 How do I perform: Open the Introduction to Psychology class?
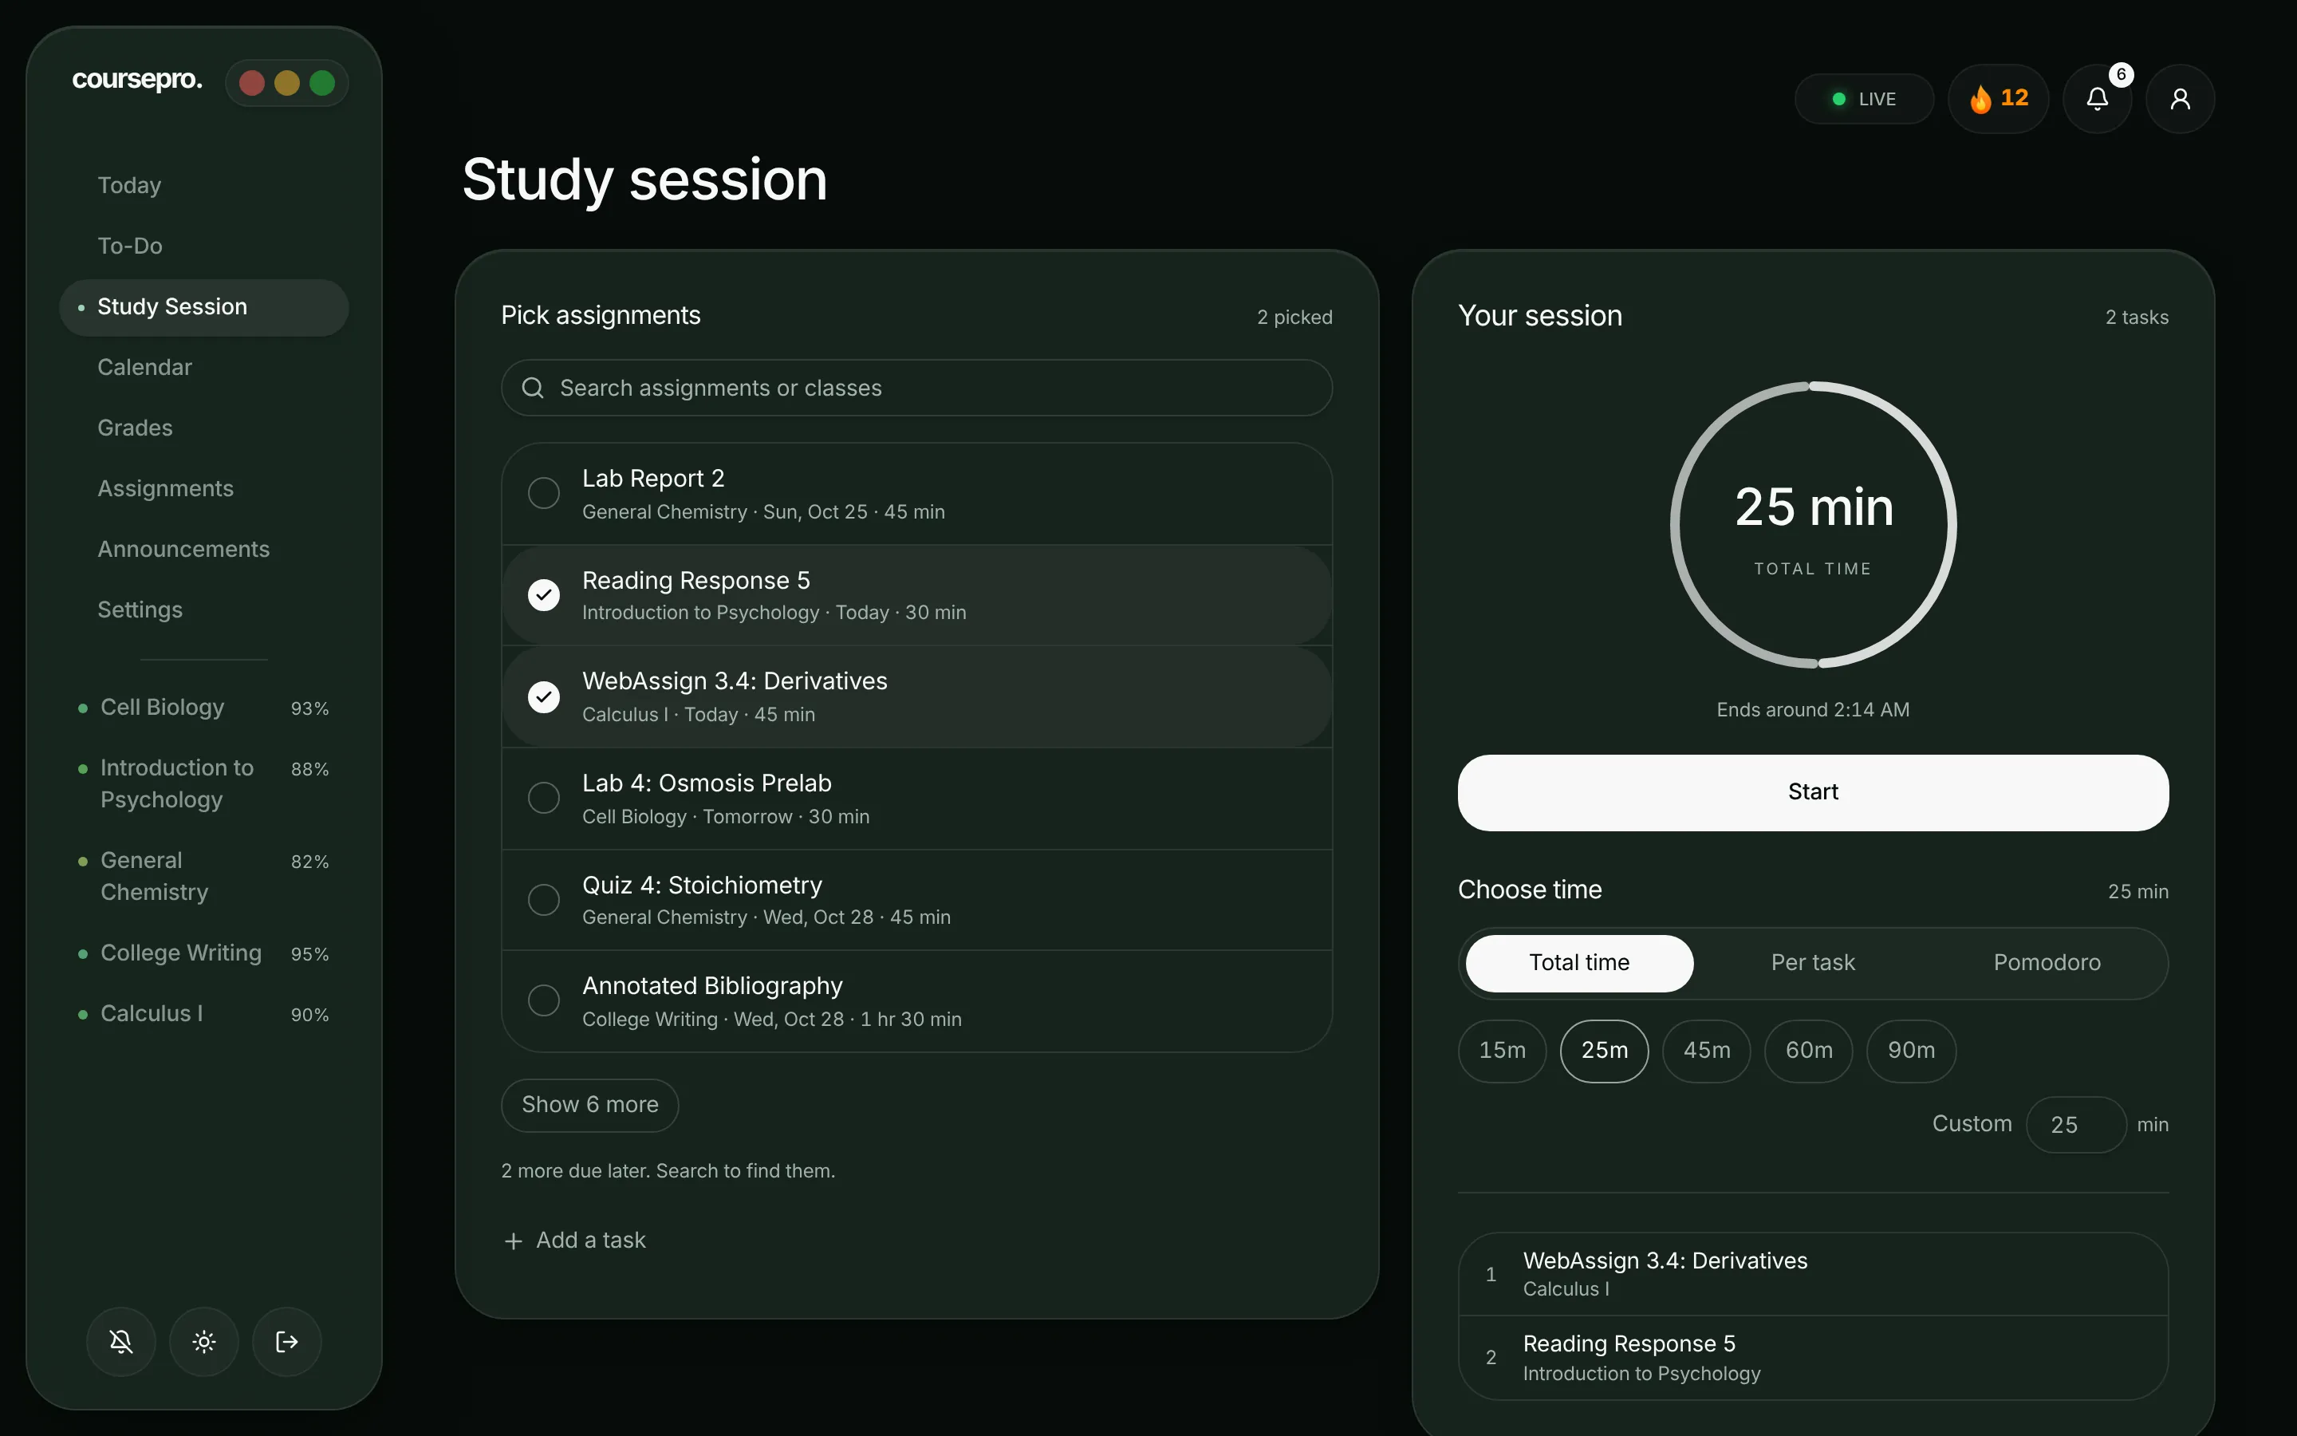(x=204, y=783)
